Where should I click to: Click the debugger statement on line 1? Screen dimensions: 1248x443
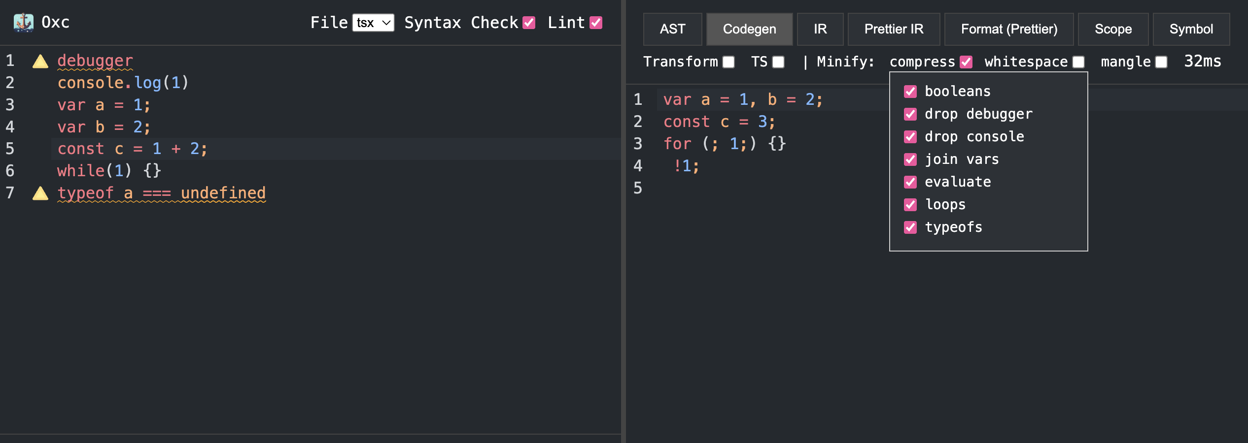tap(95, 61)
